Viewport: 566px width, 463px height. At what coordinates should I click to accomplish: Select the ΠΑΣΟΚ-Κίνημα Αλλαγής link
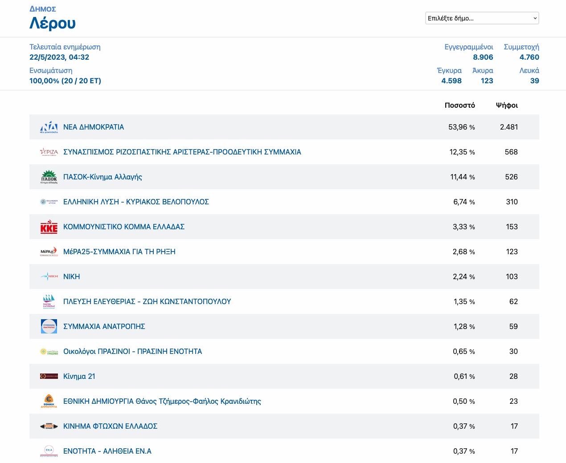103,177
